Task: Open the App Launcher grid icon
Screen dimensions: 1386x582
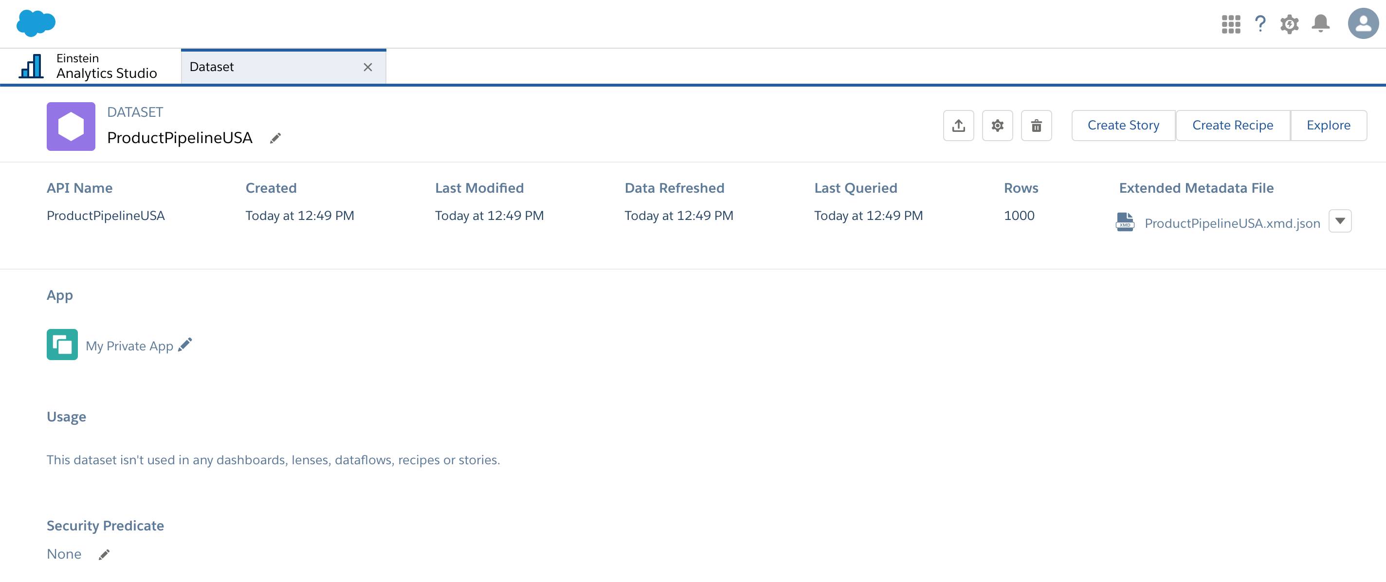Action: (x=1230, y=24)
